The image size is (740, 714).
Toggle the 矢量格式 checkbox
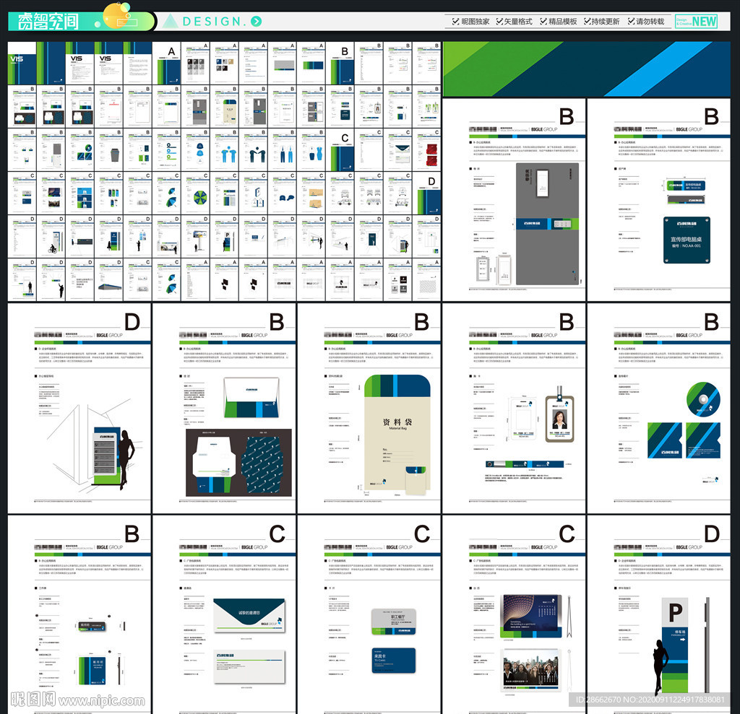point(499,22)
